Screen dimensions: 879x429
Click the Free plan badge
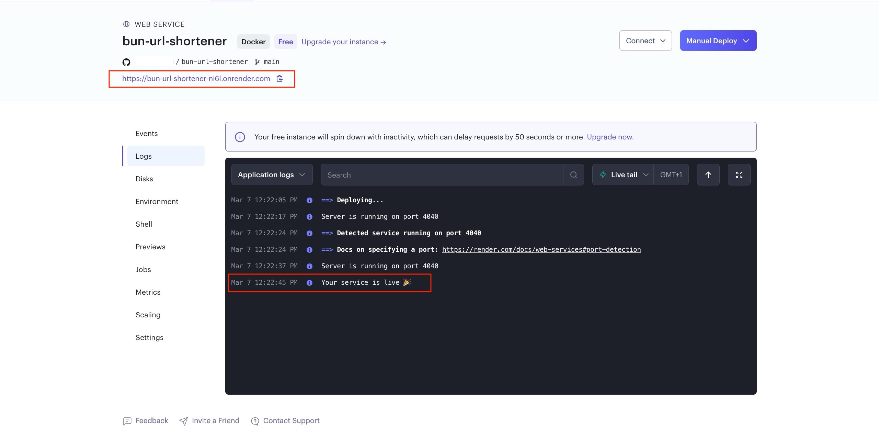point(286,42)
